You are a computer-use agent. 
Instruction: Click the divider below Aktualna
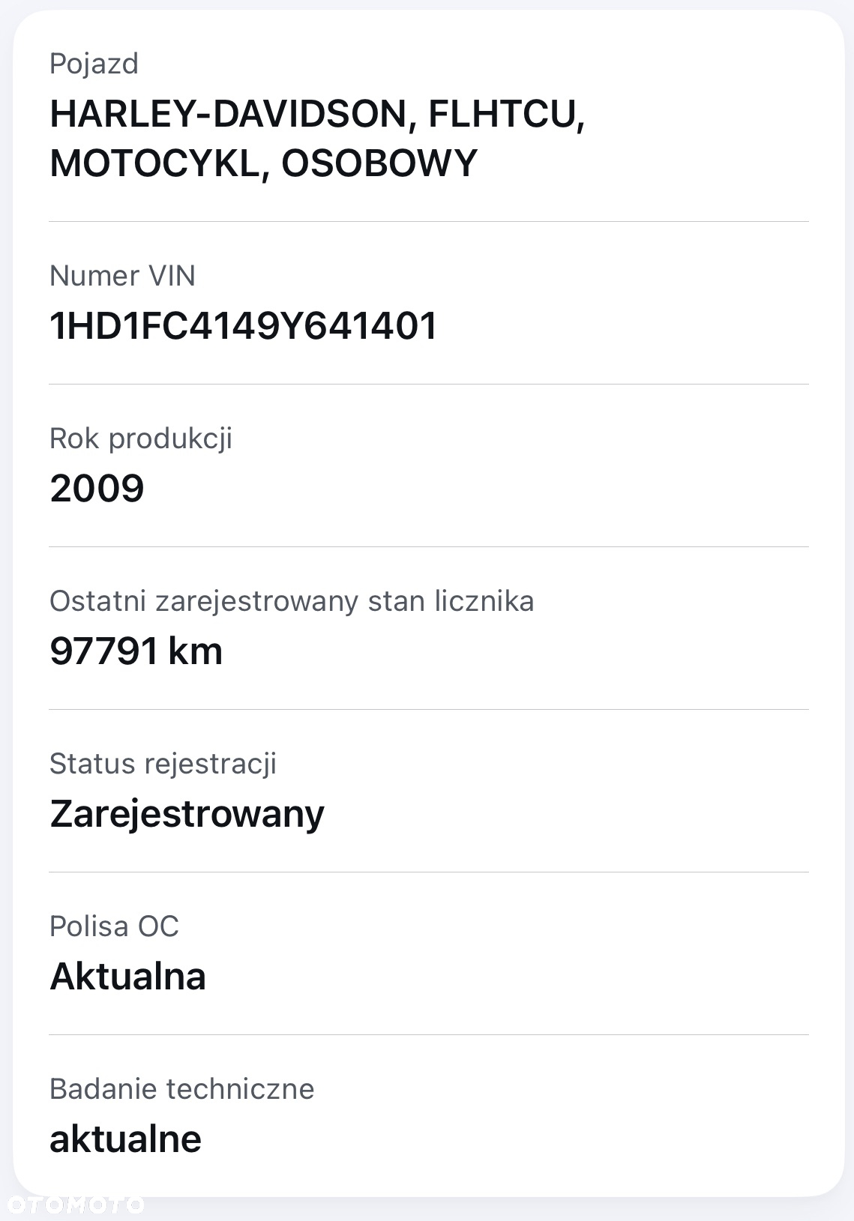(x=429, y=1034)
